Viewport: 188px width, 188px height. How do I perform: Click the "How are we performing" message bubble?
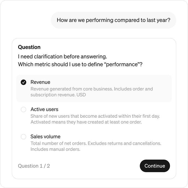(113, 20)
